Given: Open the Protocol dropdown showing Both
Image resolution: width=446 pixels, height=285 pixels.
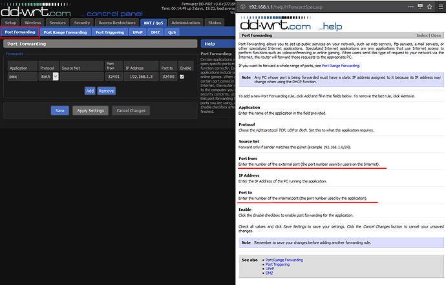Looking at the screenshot, I should (48, 77).
